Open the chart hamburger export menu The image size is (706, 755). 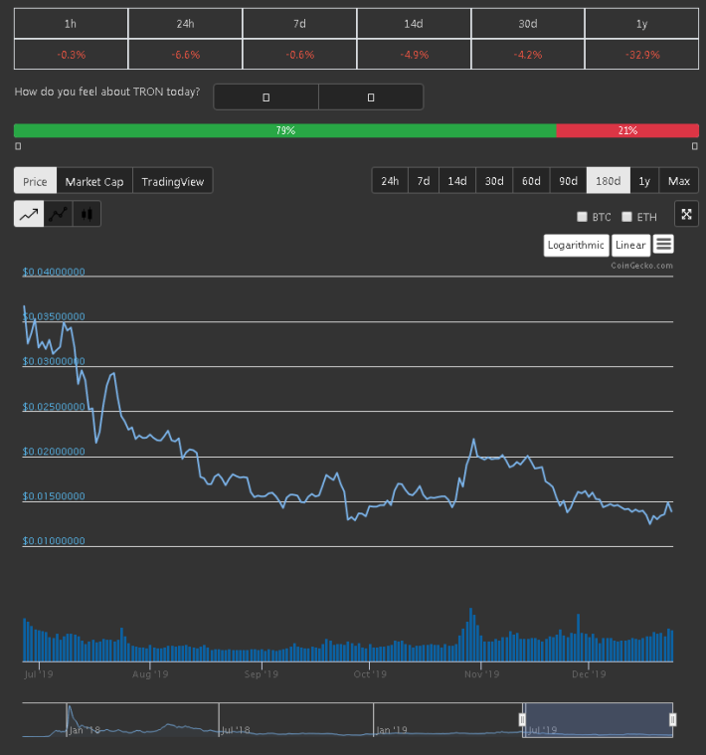pyautogui.click(x=663, y=244)
